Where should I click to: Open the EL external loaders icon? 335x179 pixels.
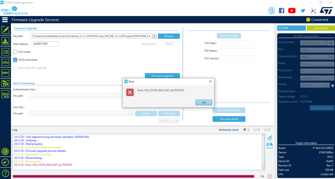coord(5,152)
